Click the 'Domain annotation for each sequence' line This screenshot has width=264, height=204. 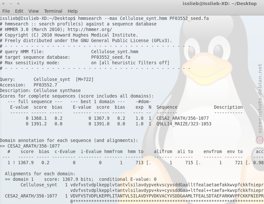pyautogui.click(x=69, y=140)
